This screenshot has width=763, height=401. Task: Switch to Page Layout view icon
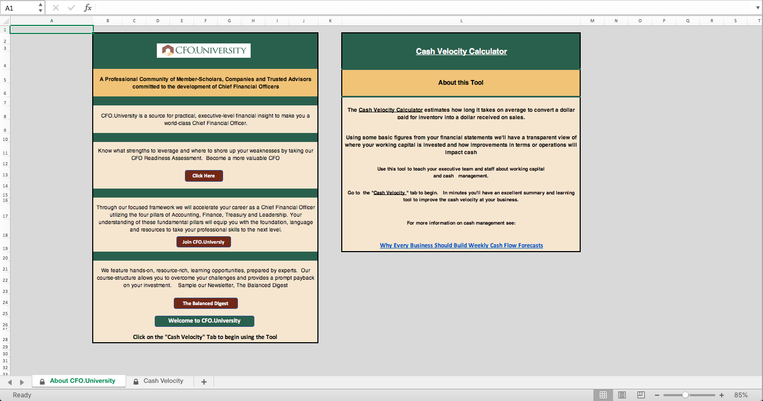(x=622, y=395)
